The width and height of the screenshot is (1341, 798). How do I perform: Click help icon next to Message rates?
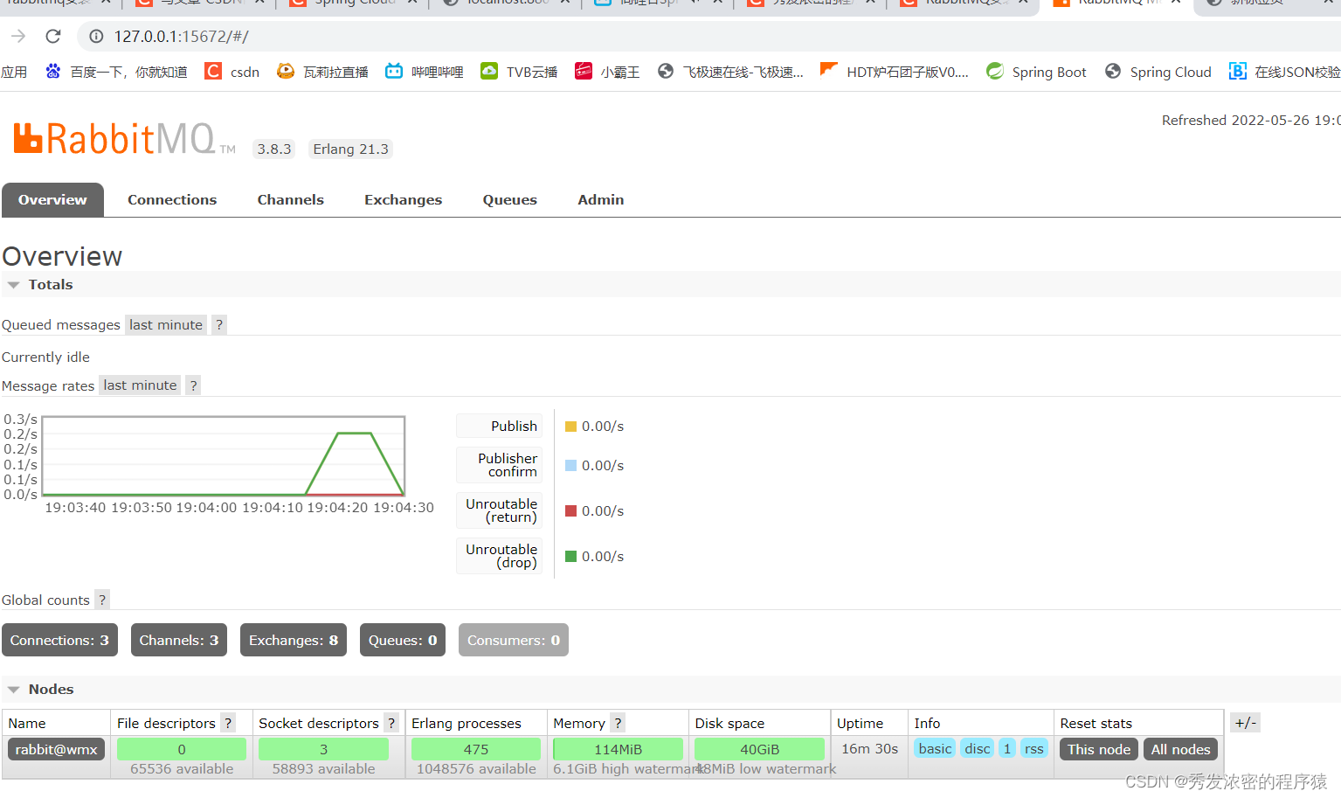(194, 385)
